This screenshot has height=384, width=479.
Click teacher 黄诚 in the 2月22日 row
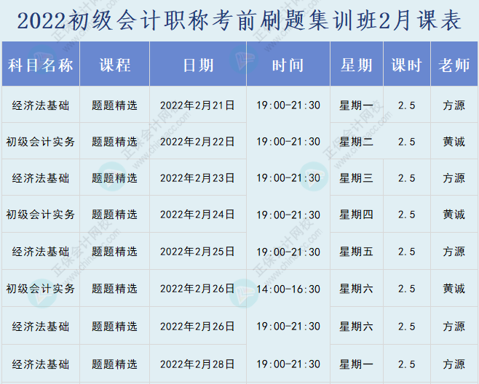(454, 142)
